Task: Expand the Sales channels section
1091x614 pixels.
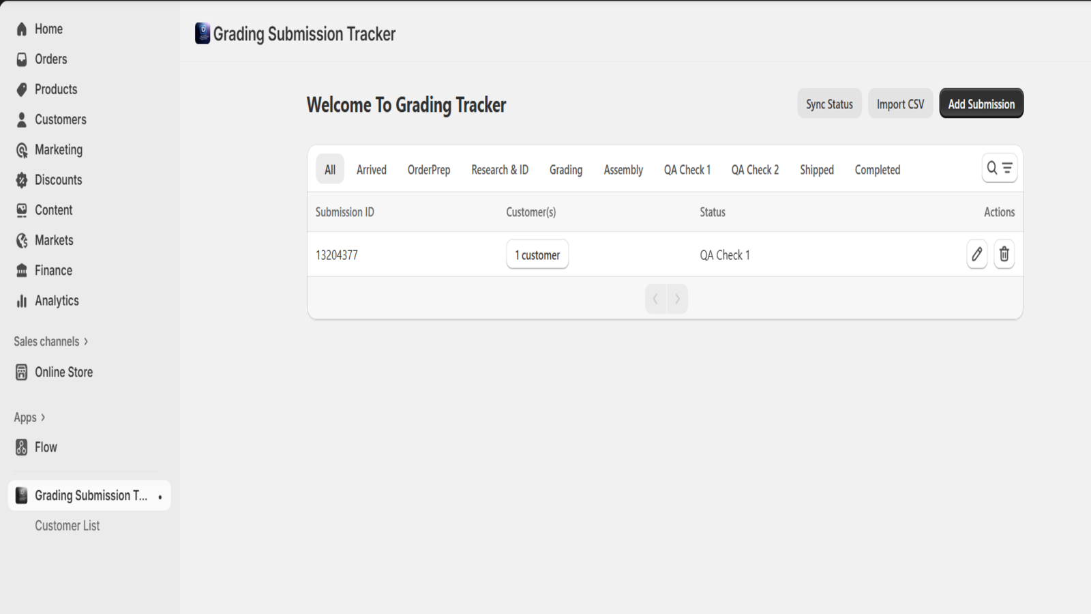Action: tap(86, 341)
